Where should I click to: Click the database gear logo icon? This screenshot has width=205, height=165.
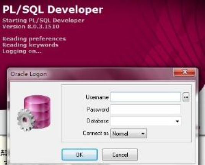pos(34,113)
